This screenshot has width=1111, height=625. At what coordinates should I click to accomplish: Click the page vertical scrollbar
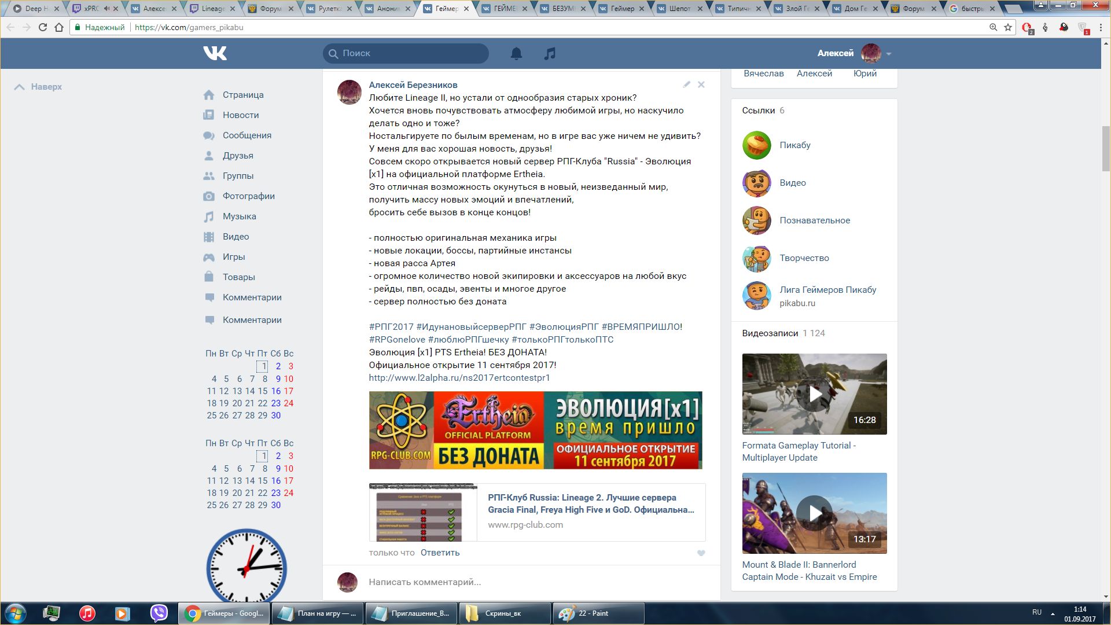[x=1106, y=149]
